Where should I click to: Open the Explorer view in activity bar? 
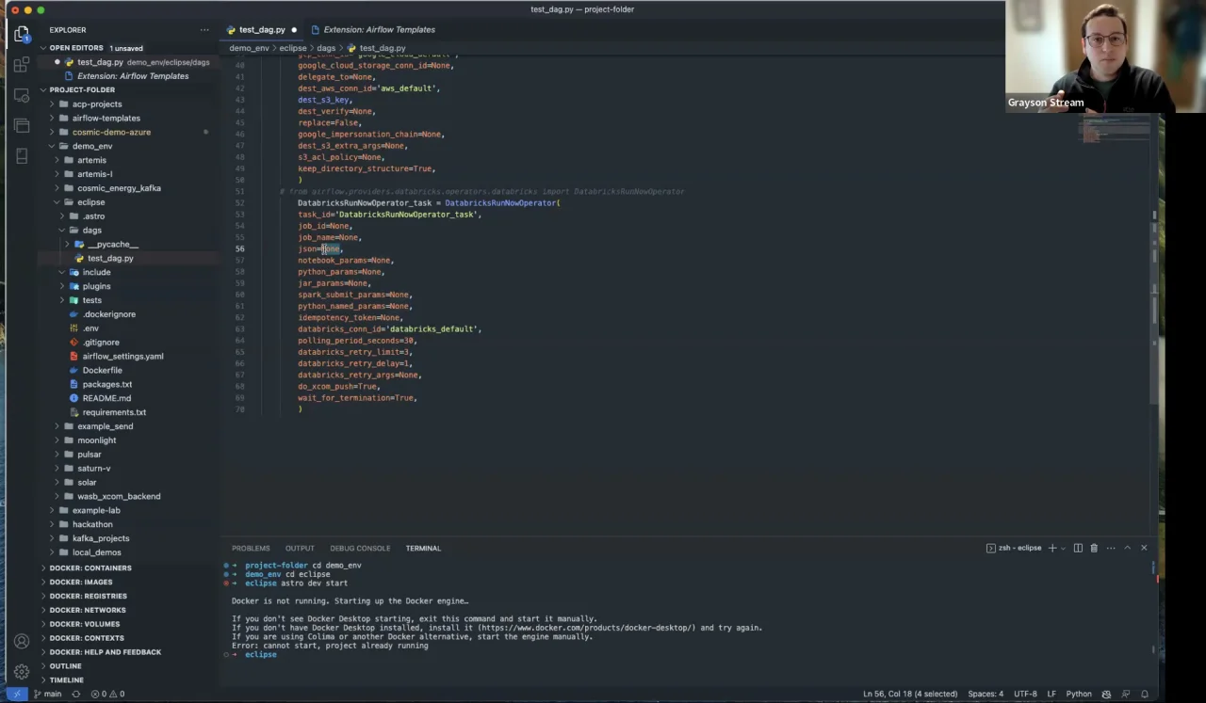tap(21, 35)
